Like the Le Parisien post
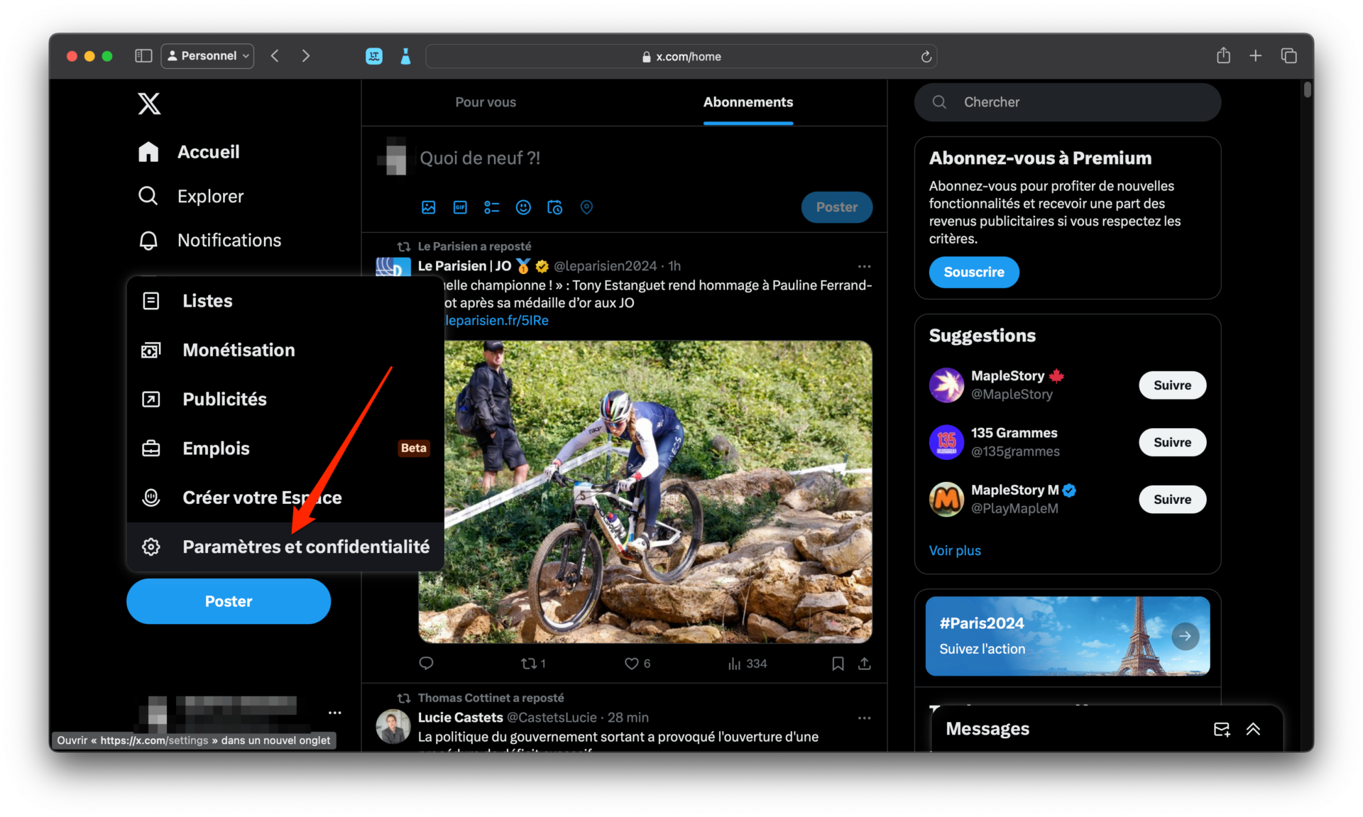 click(x=631, y=664)
